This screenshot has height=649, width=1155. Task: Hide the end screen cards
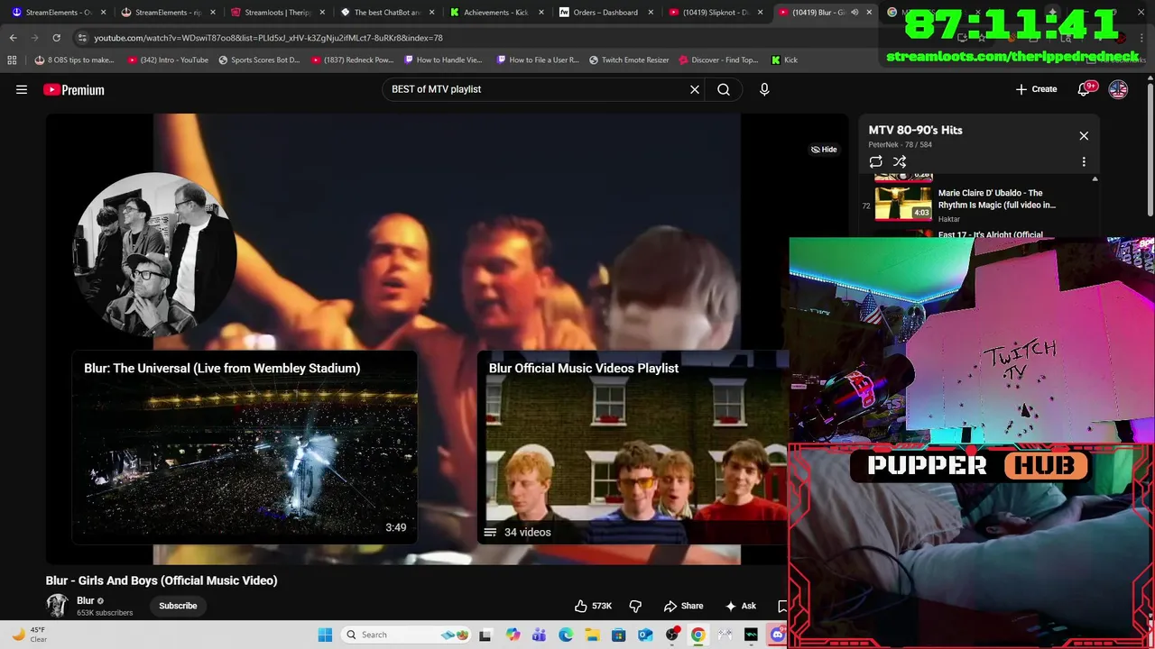pos(824,150)
